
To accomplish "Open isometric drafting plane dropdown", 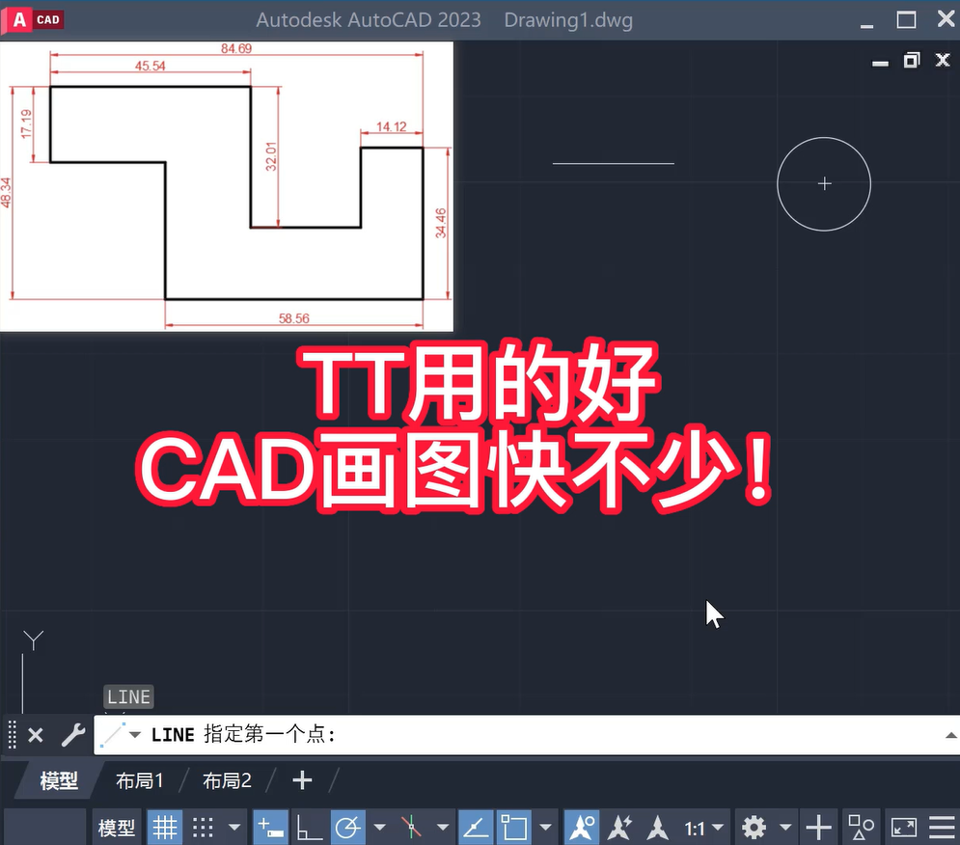I will (443, 828).
